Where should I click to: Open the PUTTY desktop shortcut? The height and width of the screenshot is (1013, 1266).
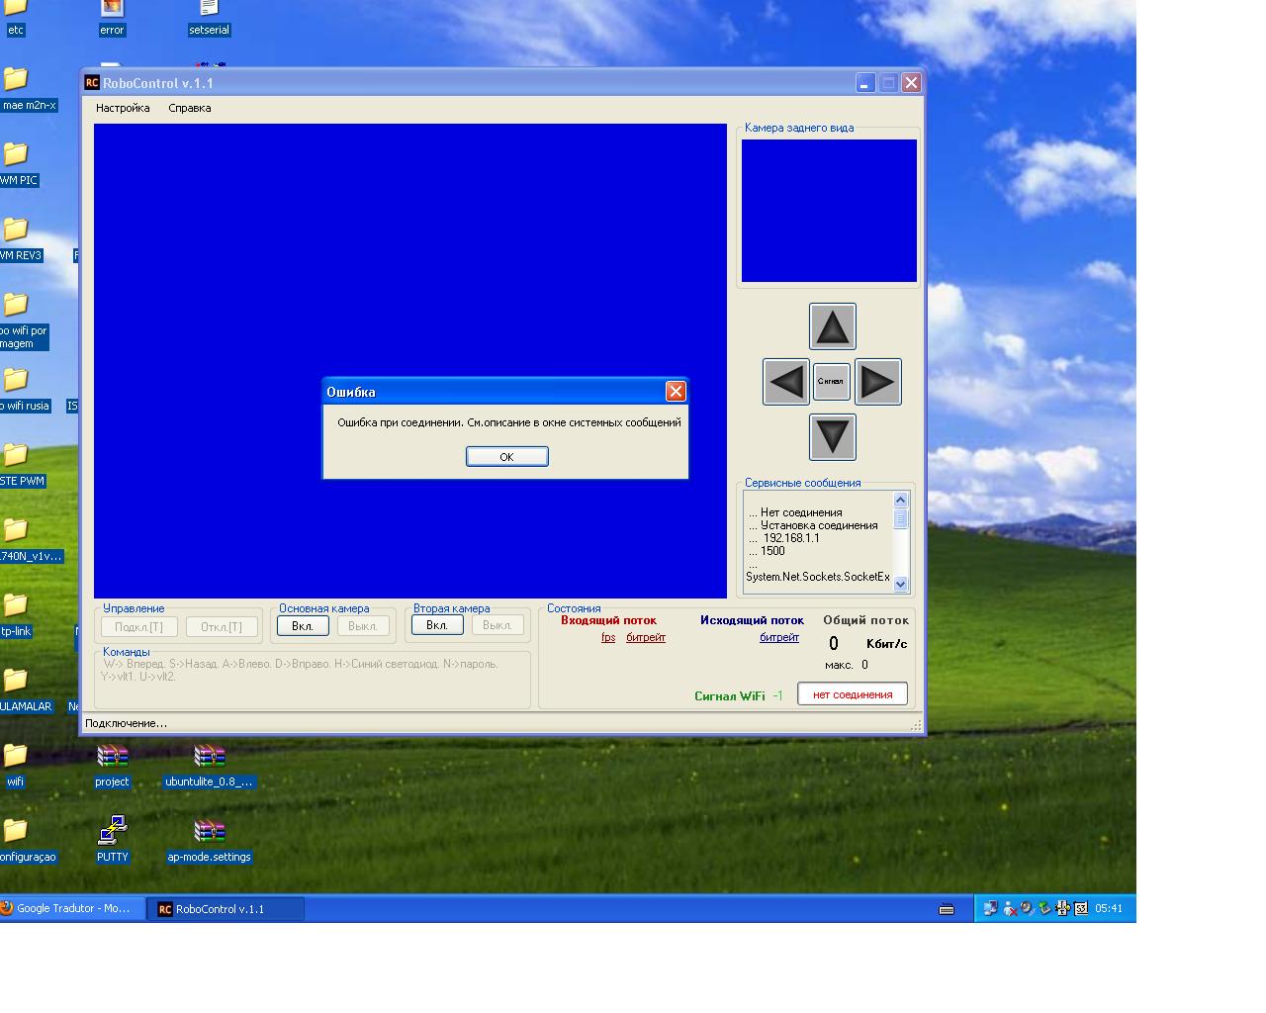pos(112,832)
